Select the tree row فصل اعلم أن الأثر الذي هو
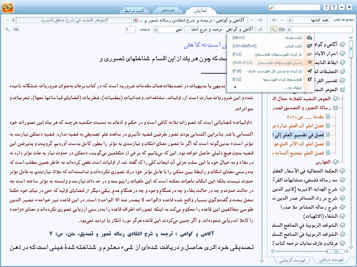Screen dimensions: 357x267 click(299, 144)
